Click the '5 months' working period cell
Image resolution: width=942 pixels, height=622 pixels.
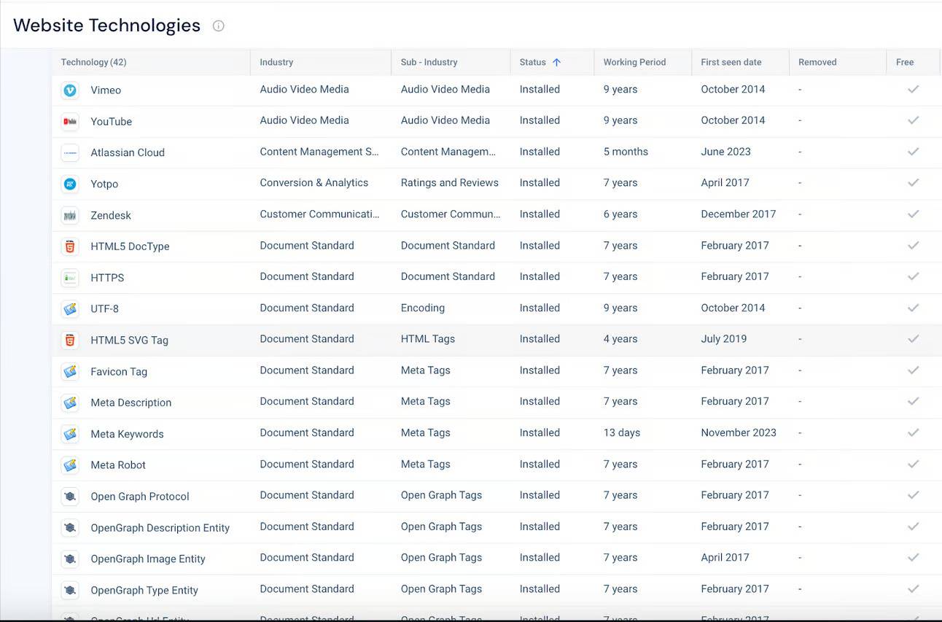tap(626, 152)
